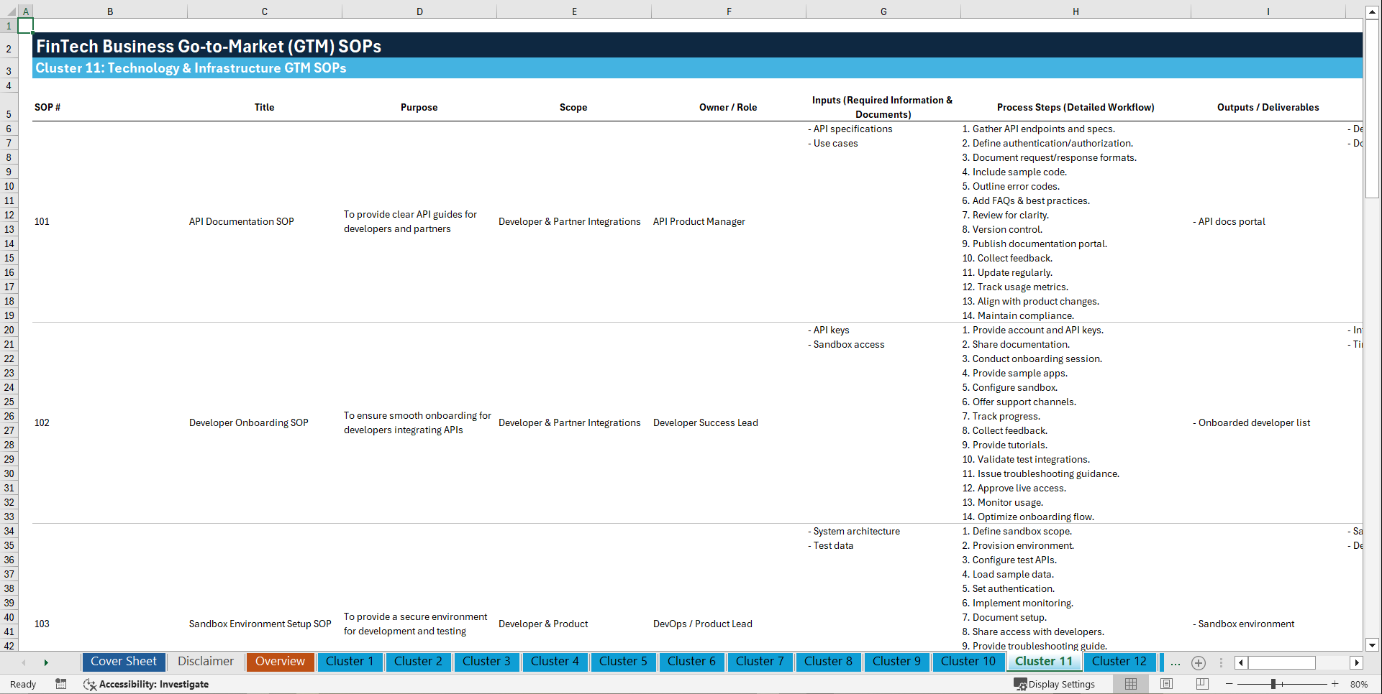Image resolution: width=1382 pixels, height=694 pixels.
Task: Select the Disclaimer sheet tab
Action: (204, 662)
